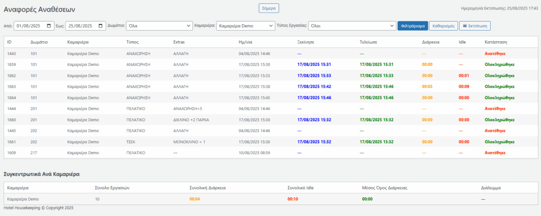
Task: Click the Σήμερα today button
Action: click(x=268, y=8)
